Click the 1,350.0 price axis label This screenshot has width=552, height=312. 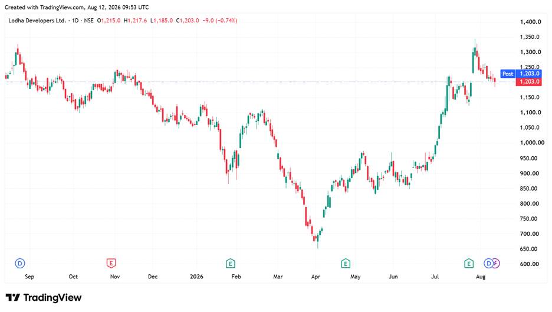pos(530,37)
